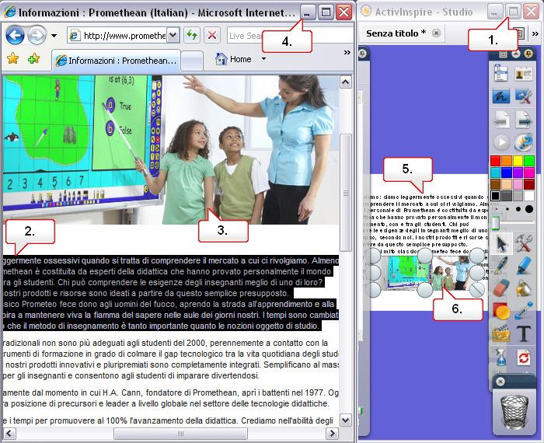Viewport: 544px width, 443px height.
Task: Pick the red color swatch
Action: click(496, 161)
